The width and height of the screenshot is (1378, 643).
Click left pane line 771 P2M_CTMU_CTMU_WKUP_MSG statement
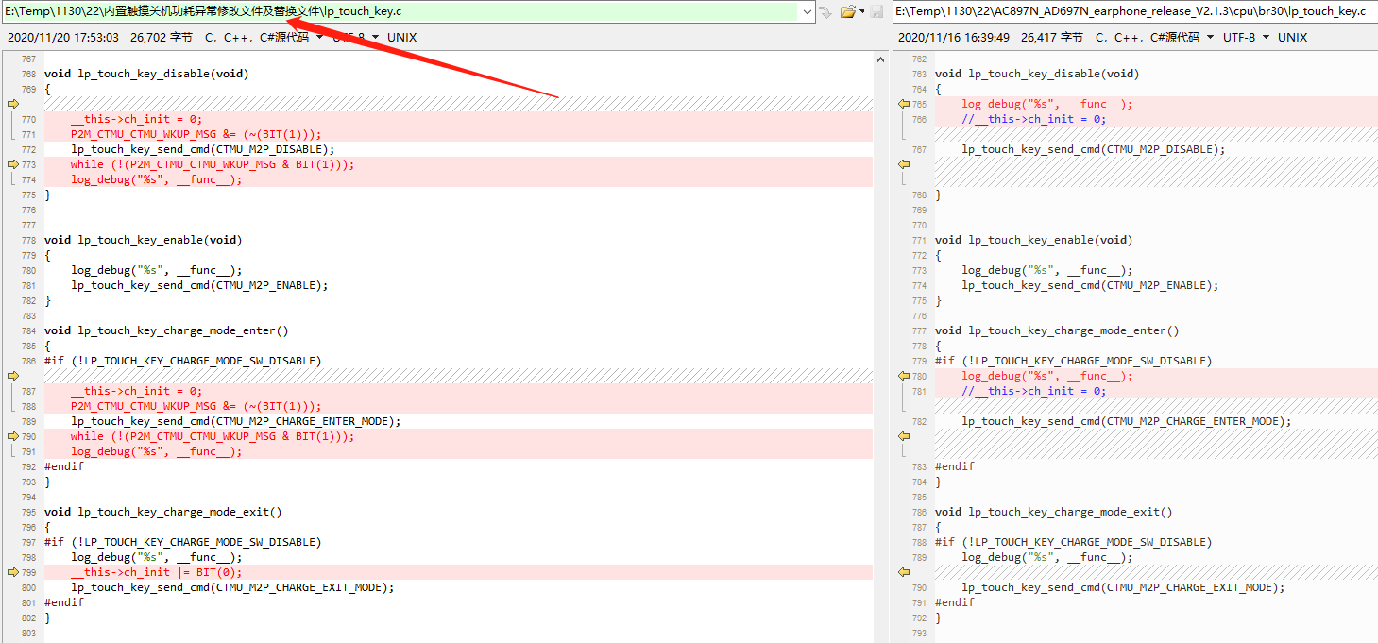click(196, 134)
